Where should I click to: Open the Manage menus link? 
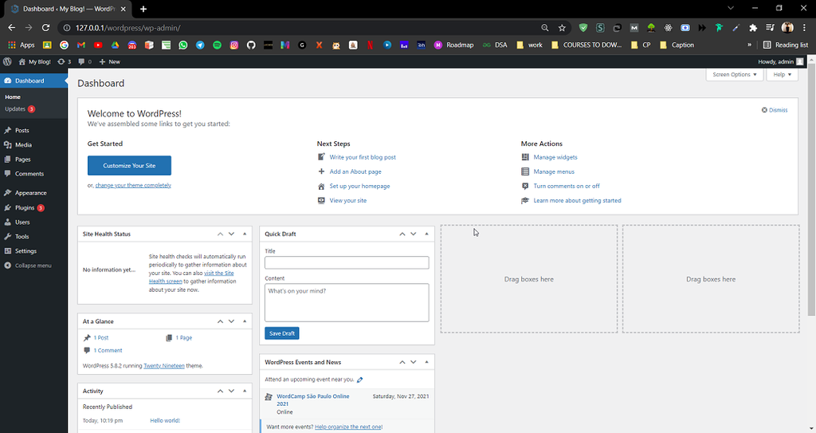[x=554, y=172]
